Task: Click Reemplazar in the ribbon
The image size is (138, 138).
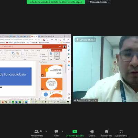Action: pyautogui.click(x=44, y=57)
